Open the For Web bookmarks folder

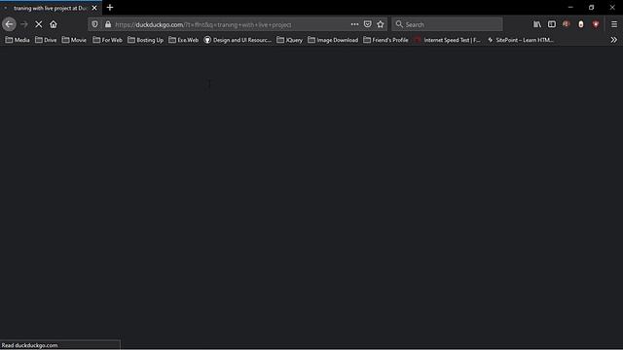pyautogui.click(x=107, y=40)
